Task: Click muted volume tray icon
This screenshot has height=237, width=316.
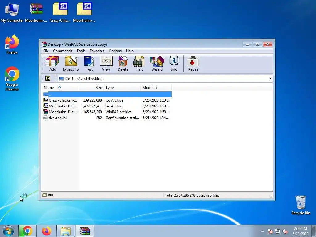Action: 285,231
